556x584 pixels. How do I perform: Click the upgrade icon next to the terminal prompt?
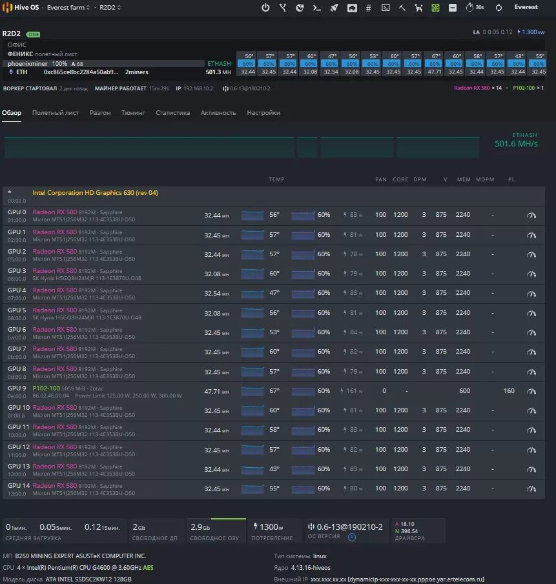300,8
